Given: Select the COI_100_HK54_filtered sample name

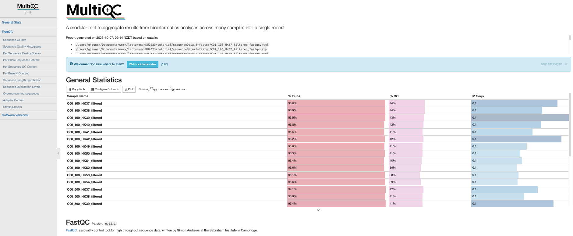Looking at the screenshot, I should pyautogui.click(x=84, y=182).
